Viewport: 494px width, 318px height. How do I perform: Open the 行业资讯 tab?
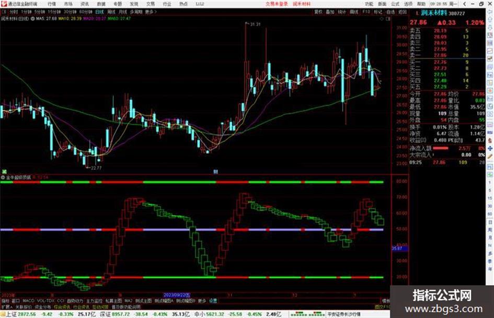click(x=81, y=307)
